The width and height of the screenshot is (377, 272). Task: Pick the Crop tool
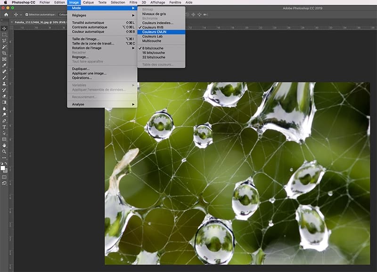point(4,53)
